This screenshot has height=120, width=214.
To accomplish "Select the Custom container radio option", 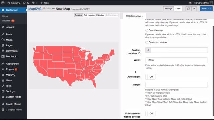I will click(x=147, y=42).
